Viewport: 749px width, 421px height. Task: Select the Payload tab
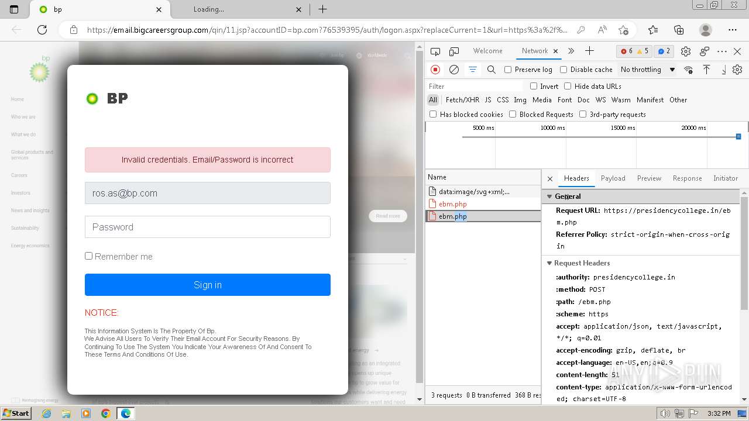coord(613,178)
